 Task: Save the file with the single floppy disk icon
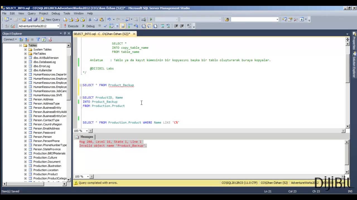pyautogui.click(x=30, y=19)
